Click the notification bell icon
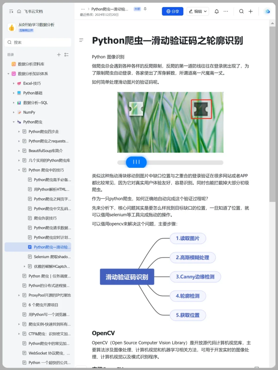Image resolution: width=278 pixels, height=370 pixels. [x=216, y=11]
